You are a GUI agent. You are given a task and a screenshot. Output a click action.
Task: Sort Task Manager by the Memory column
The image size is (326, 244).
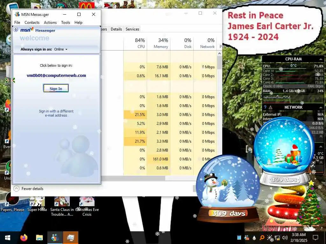pyautogui.click(x=159, y=43)
